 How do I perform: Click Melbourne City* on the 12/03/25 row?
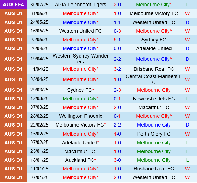[x=81, y=99]
